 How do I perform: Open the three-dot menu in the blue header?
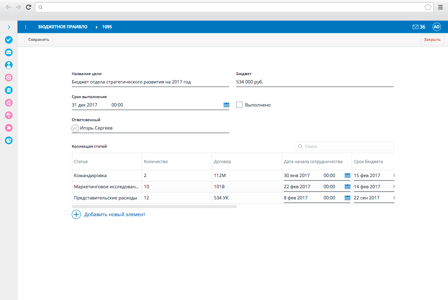coord(26,27)
